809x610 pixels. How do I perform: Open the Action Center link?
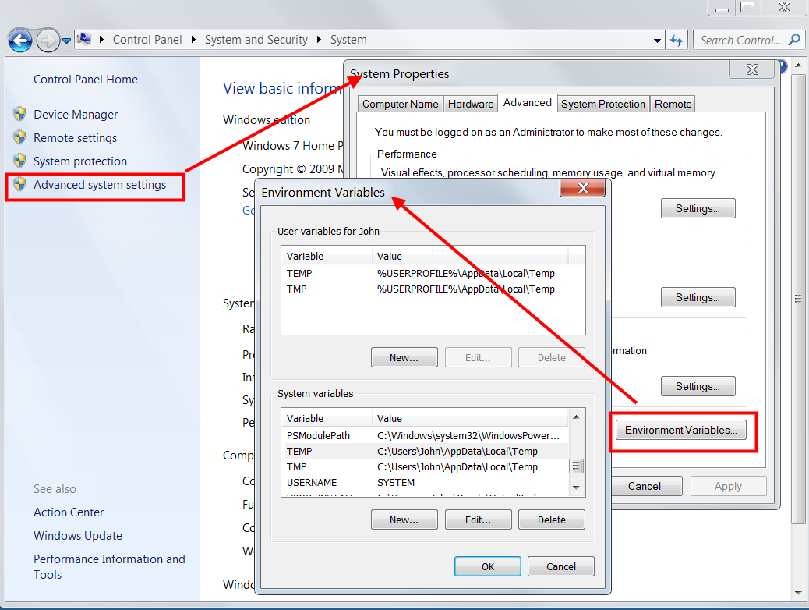click(x=69, y=512)
